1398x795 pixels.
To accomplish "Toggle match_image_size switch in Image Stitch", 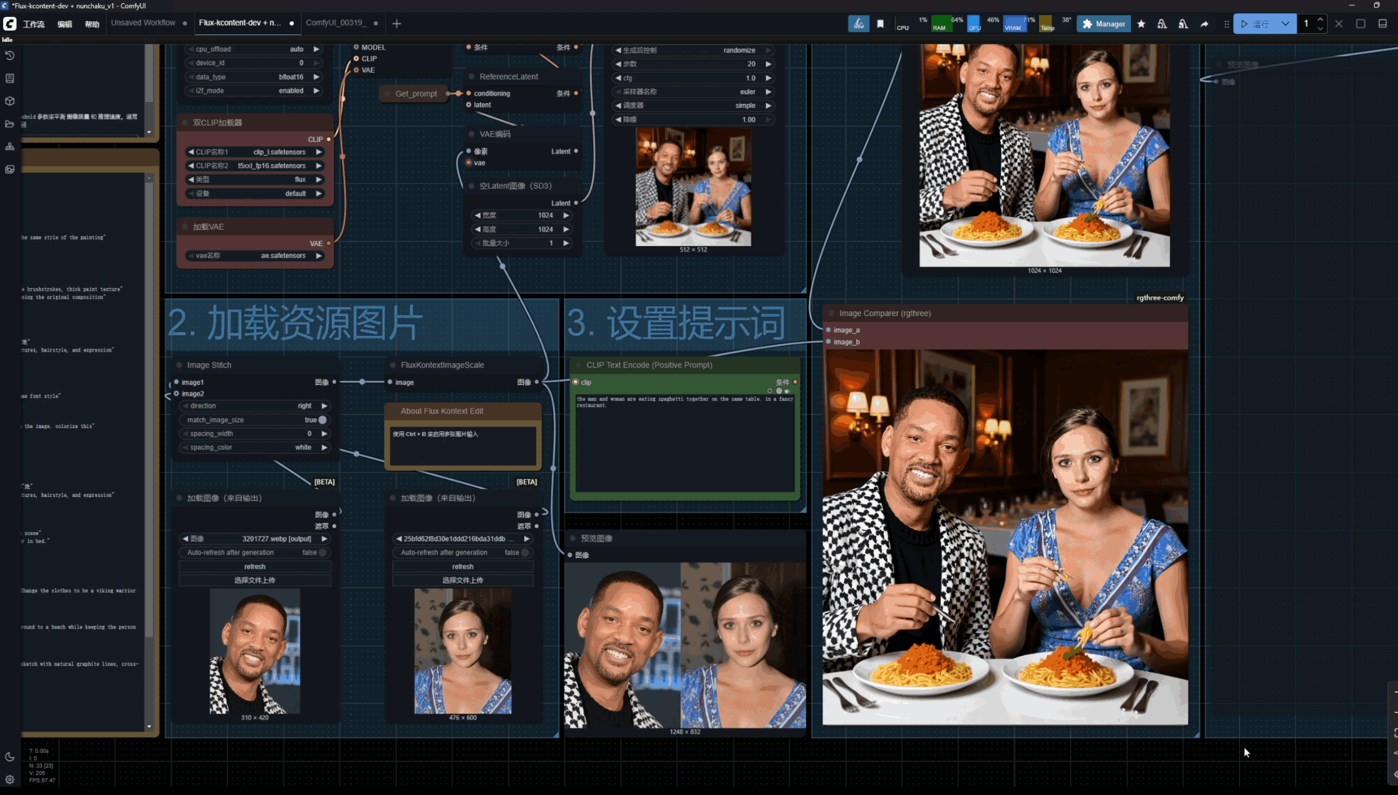I will point(322,420).
